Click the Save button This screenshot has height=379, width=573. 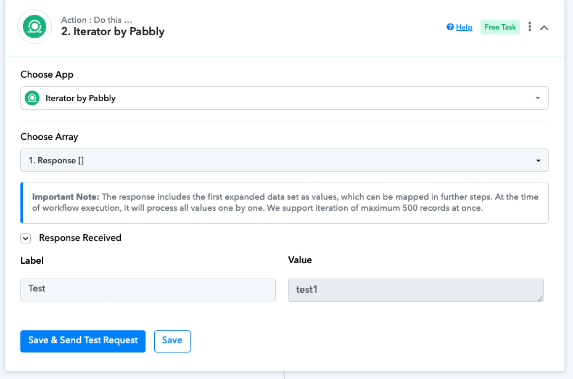click(x=172, y=341)
